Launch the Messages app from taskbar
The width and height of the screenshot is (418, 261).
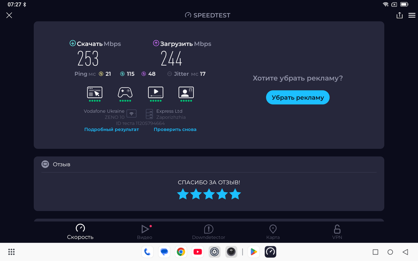click(x=164, y=251)
